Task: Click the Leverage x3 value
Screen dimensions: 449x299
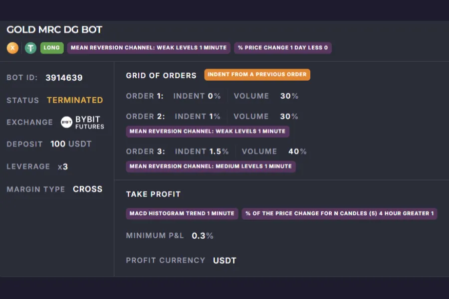Action: [x=63, y=167]
